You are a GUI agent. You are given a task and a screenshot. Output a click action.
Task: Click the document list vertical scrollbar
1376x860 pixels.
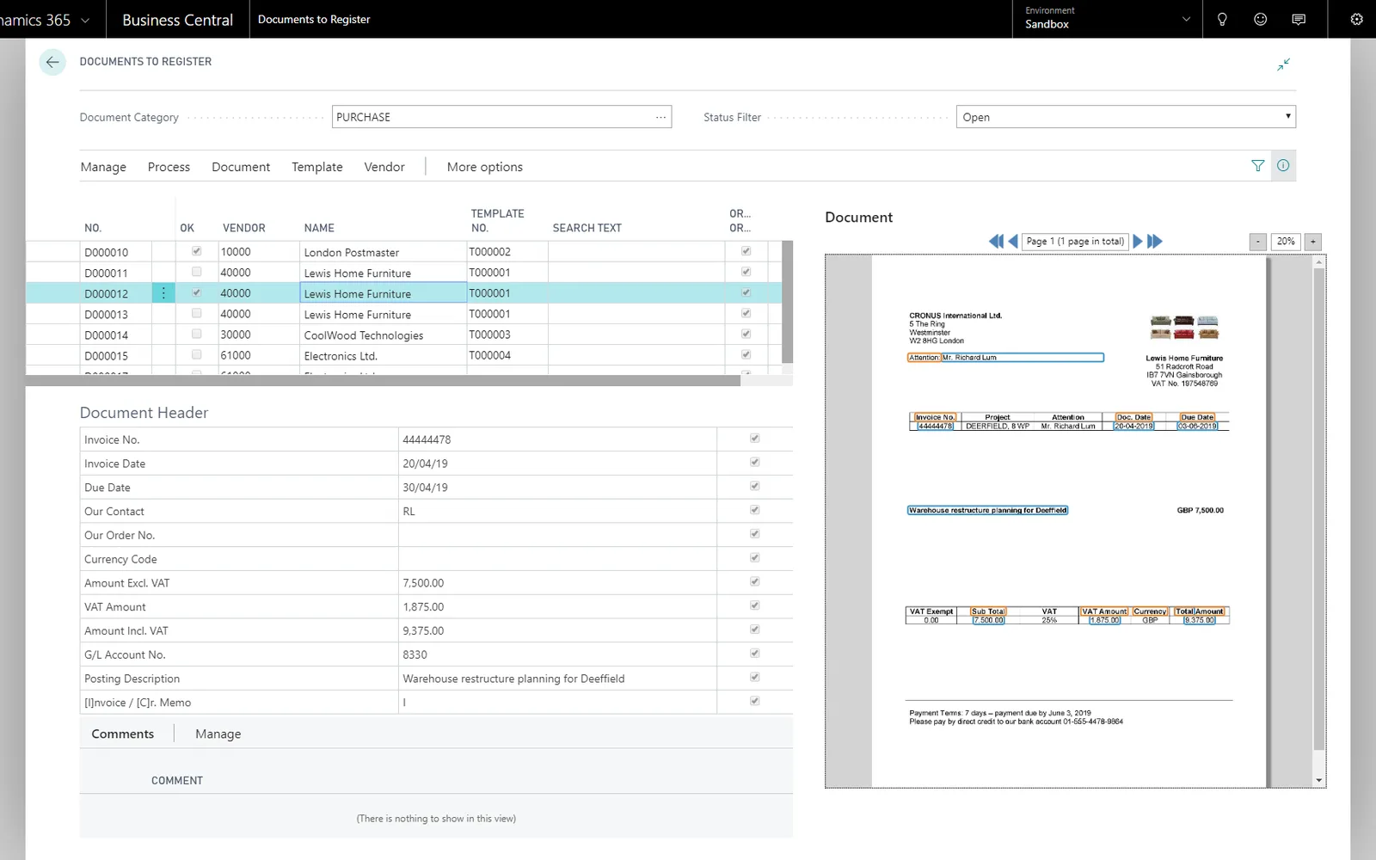click(787, 302)
